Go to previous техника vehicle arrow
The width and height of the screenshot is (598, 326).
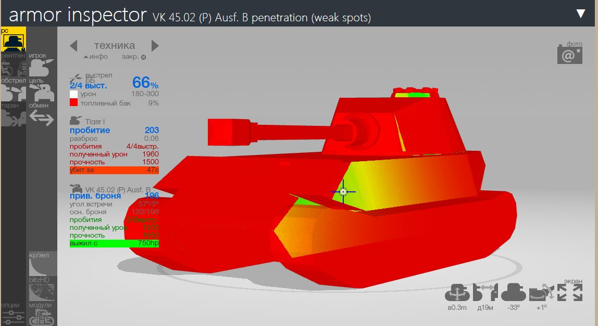(x=73, y=46)
